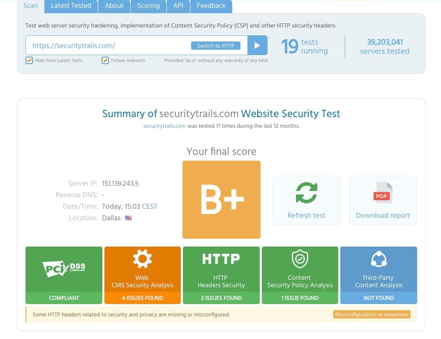The height and width of the screenshot is (339, 441).
Task: Go to the API section
Action: (178, 5)
